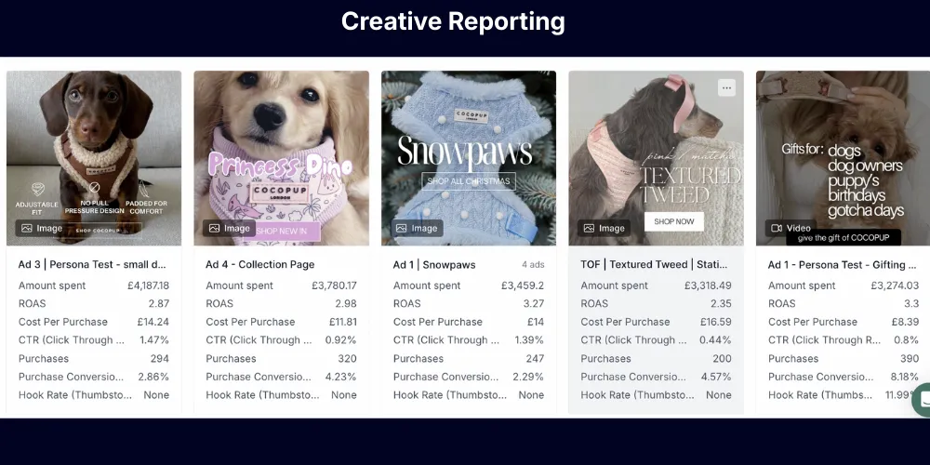Open the Textured Tweed ad thumbnail
Image resolution: width=930 pixels, height=465 pixels.
(656, 158)
